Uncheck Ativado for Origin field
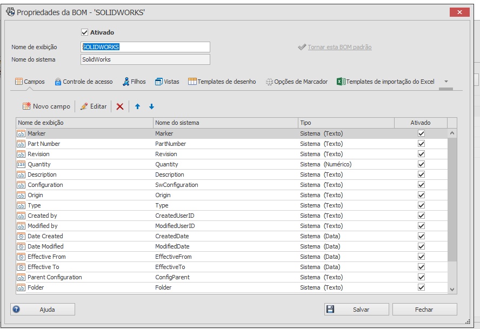480x329 pixels. point(421,195)
